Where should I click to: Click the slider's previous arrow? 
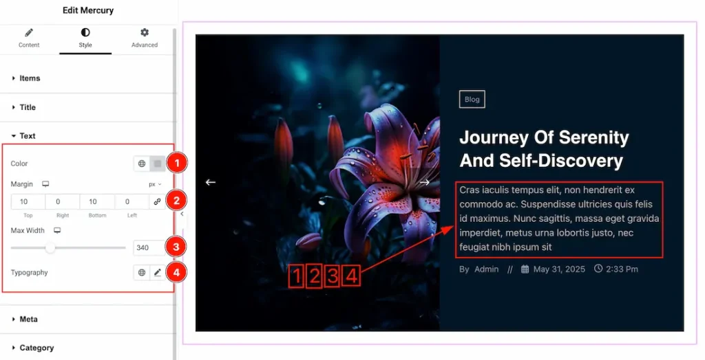(211, 182)
